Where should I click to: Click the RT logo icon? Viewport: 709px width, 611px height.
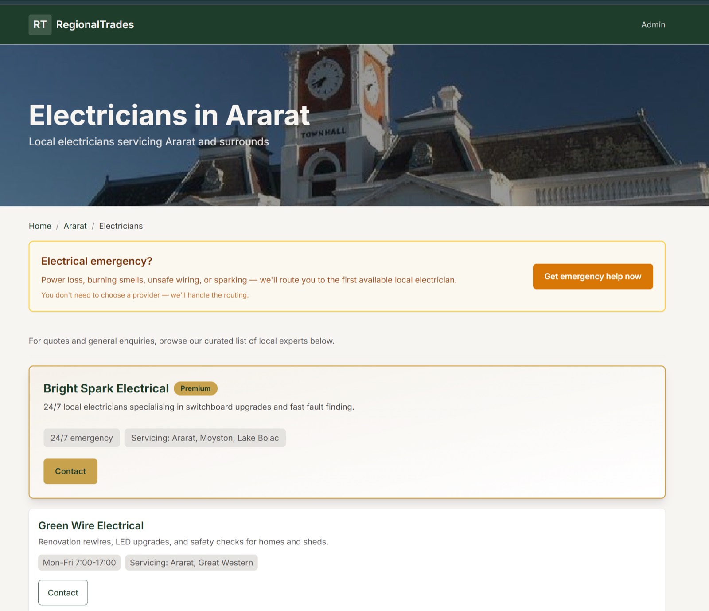[x=40, y=25]
